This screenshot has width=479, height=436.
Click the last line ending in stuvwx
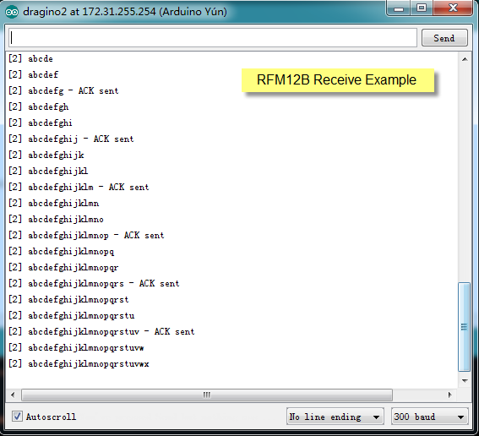[79, 364]
